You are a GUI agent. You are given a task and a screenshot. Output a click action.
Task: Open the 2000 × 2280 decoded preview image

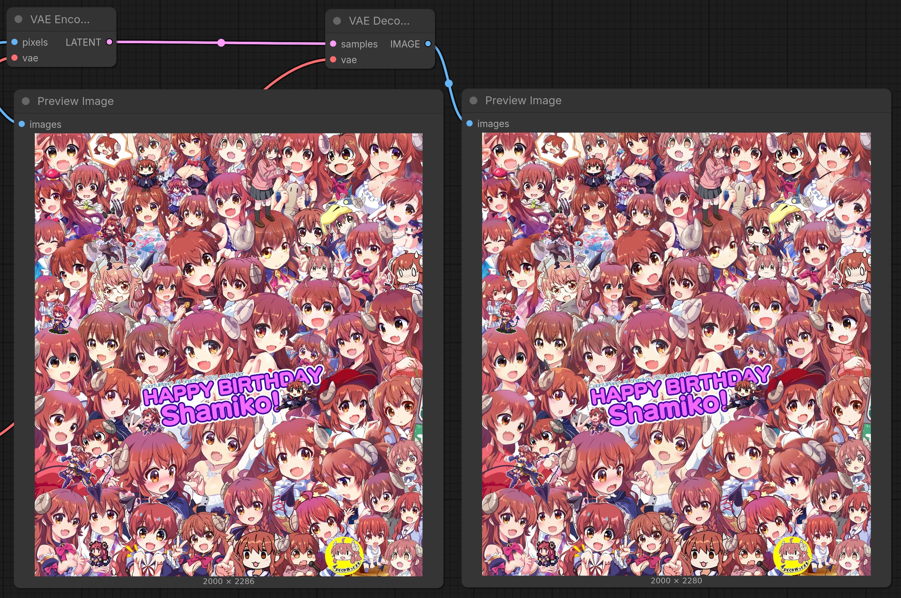676,354
